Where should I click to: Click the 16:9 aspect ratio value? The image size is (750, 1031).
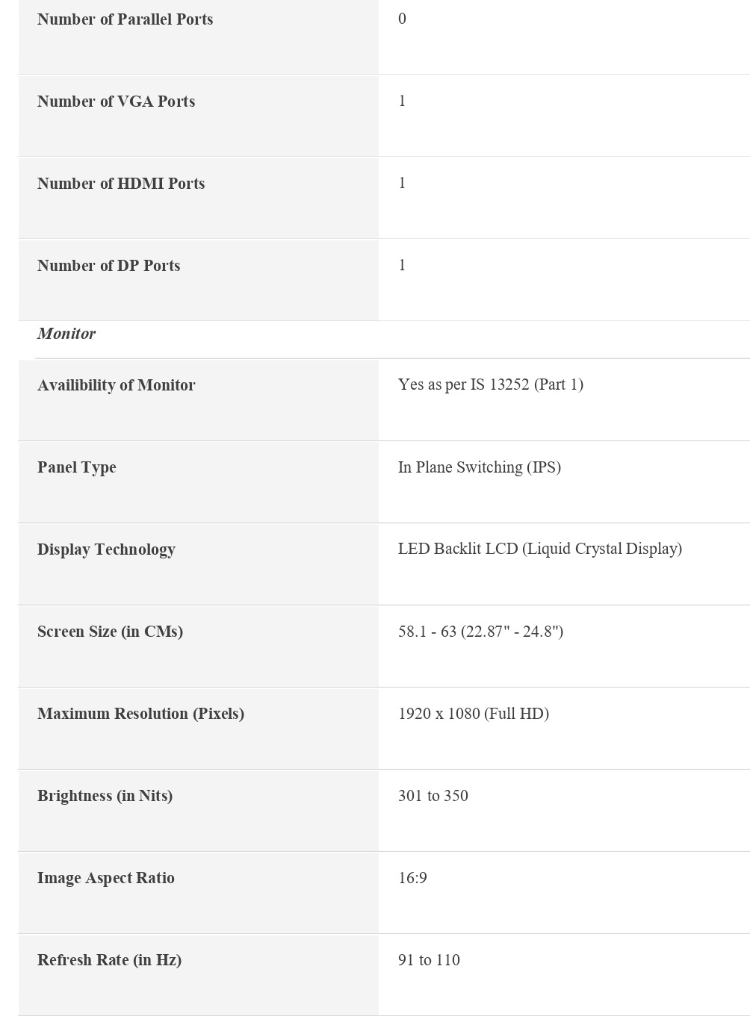[x=412, y=878]
